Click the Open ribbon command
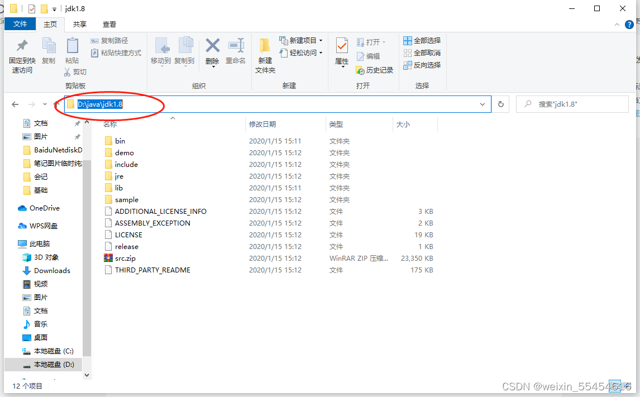The width and height of the screenshot is (640, 397). pos(371,42)
